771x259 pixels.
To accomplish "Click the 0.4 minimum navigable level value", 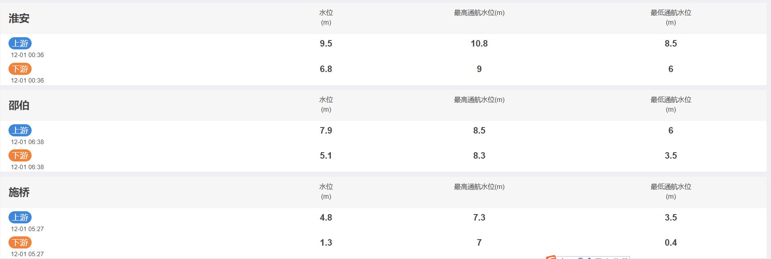I will pyautogui.click(x=671, y=242).
